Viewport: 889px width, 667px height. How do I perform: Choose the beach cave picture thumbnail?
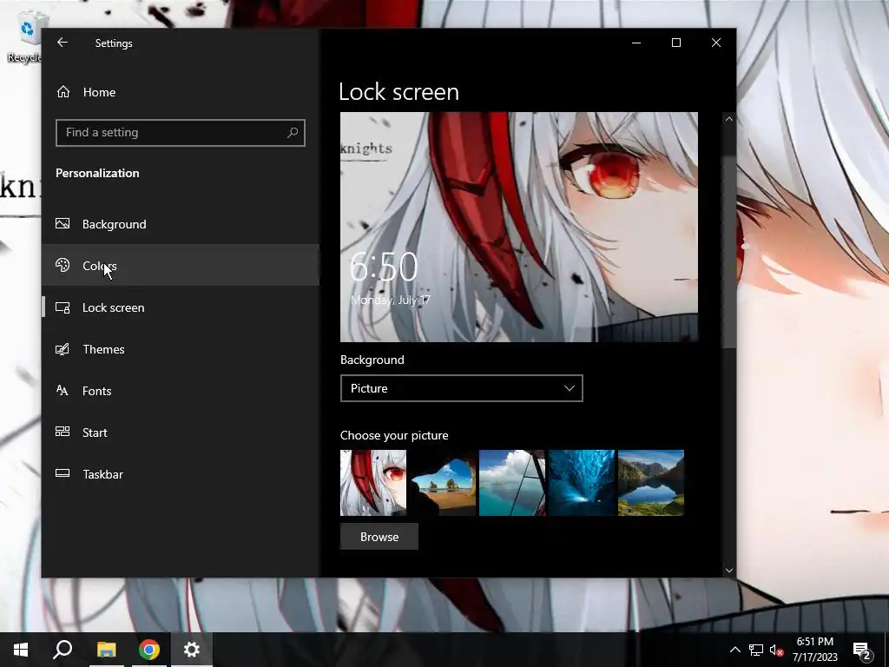click(x=443, y=483)
